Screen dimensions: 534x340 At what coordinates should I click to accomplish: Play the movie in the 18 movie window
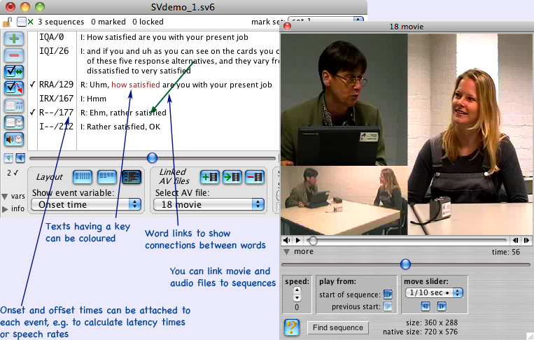[x=298, y=240]
